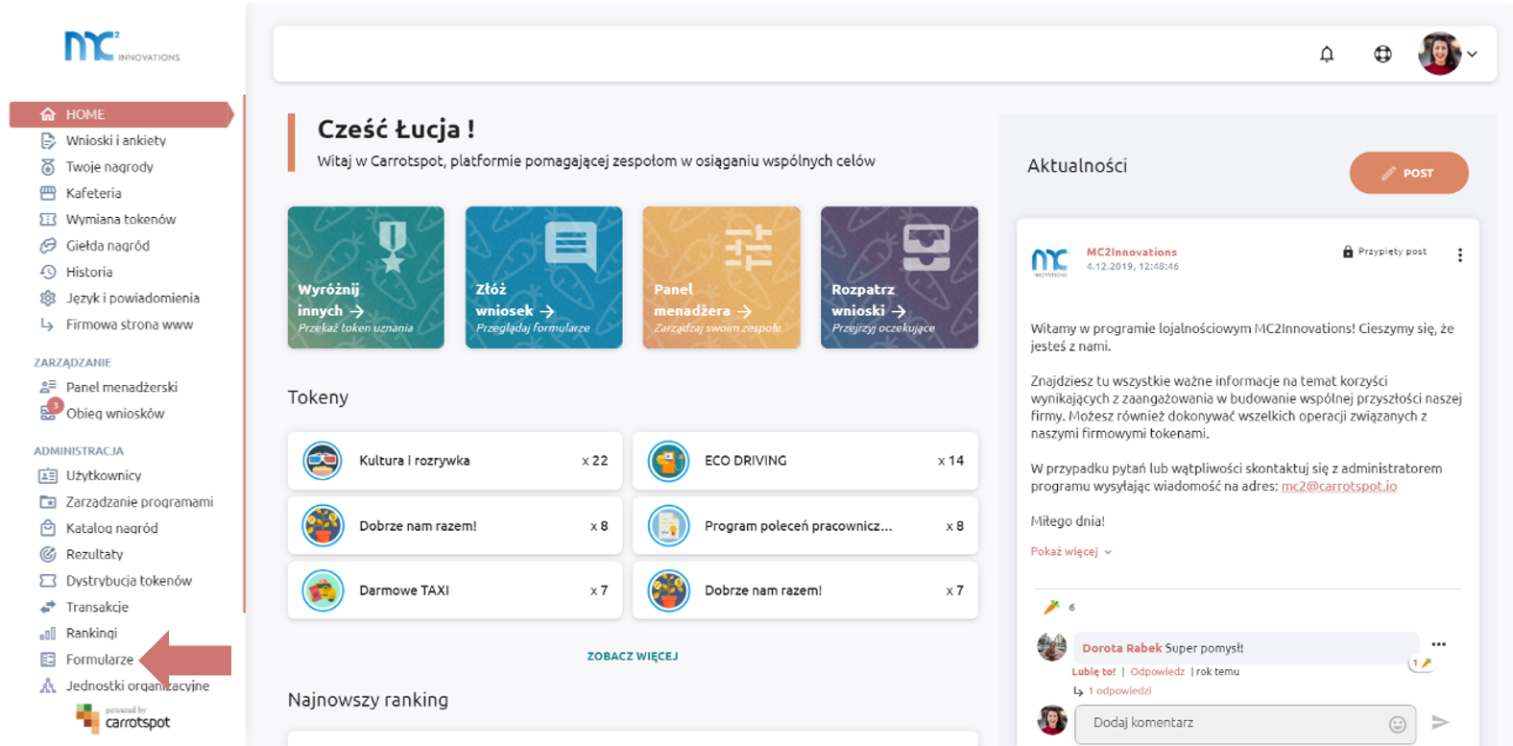Image resolution: width=1513 pixels, height=746 pixels.
Task: Click the Zarządzanie programami icon
Action: (x=48, y=501)
